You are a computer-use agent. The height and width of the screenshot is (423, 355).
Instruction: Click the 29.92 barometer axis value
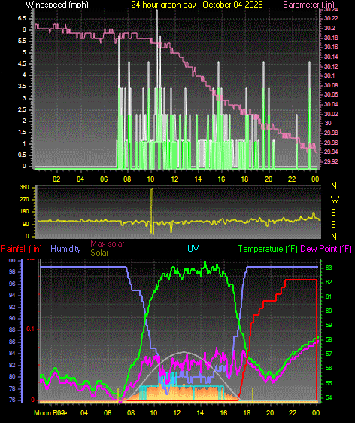pyautogui.click(x=331, y=161)
